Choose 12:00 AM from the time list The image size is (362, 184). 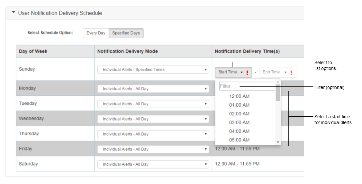tap(239, 96)
